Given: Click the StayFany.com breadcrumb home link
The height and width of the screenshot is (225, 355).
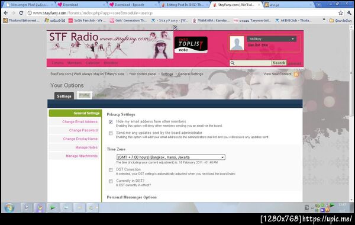Looking at the screenshot, I should 88,74.
